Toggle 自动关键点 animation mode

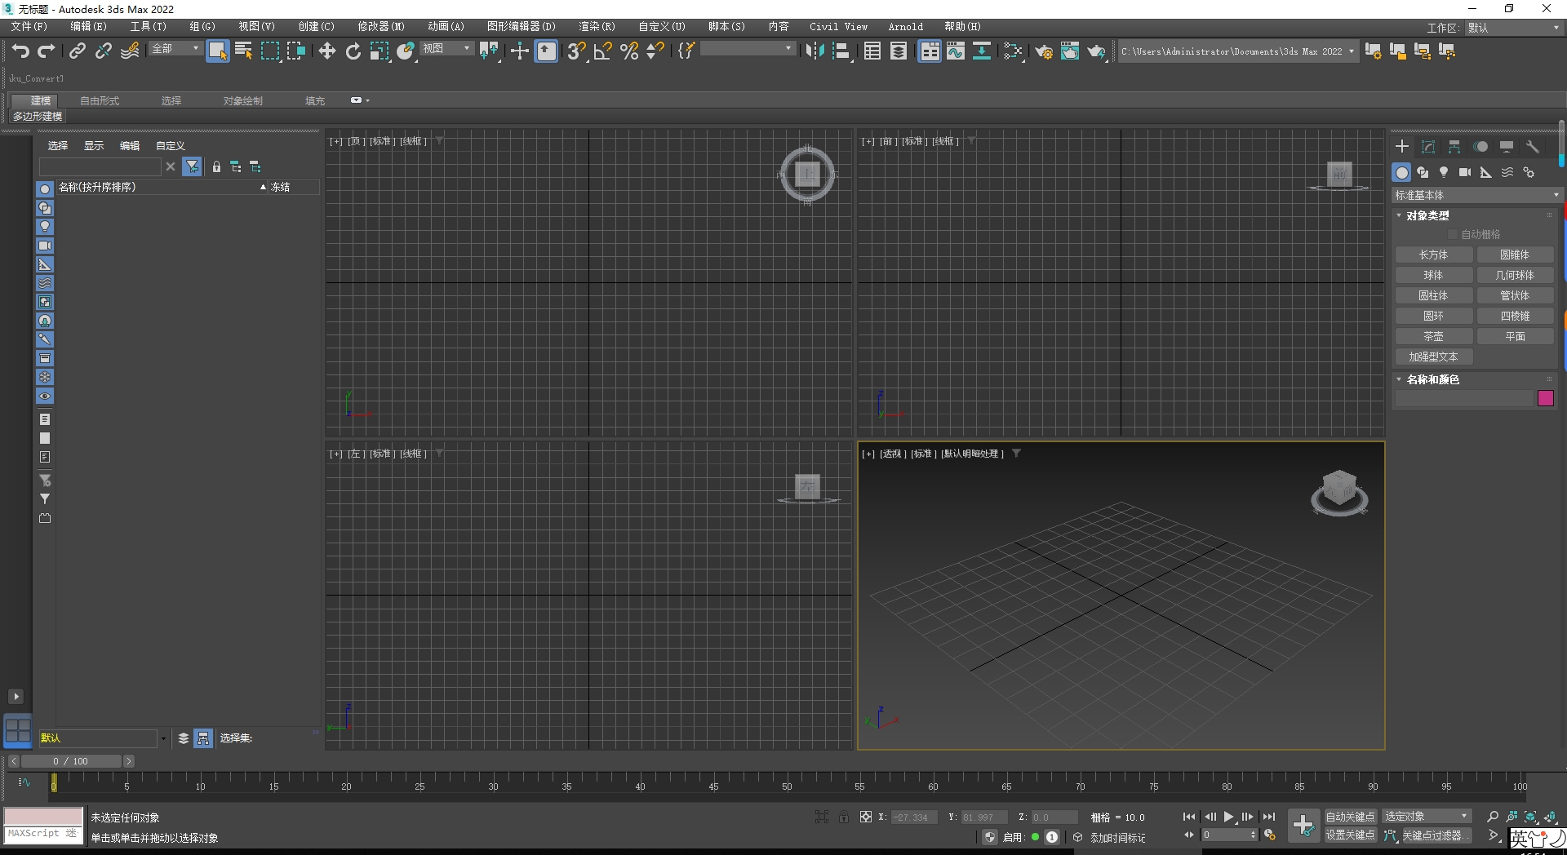(1348, 815)
